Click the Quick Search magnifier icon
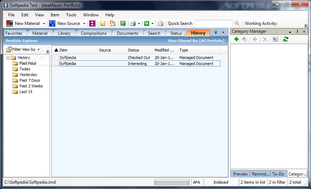This screenshot has height=189, width=311. (237, 23)
